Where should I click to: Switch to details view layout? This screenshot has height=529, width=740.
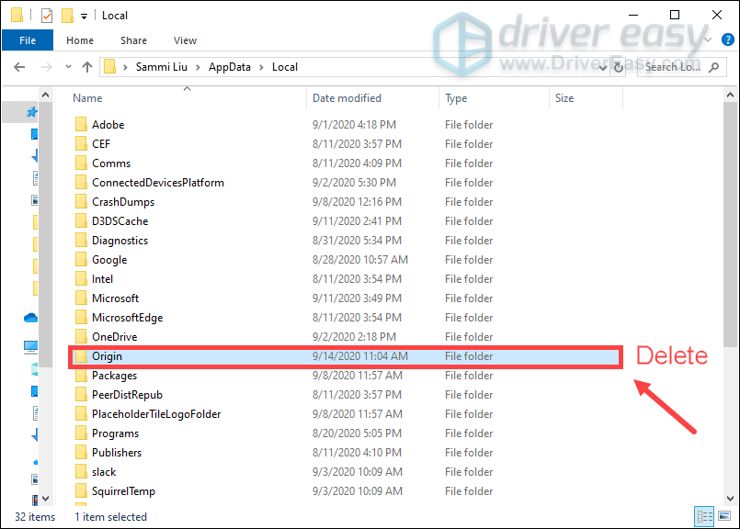[x=705, y=516]
